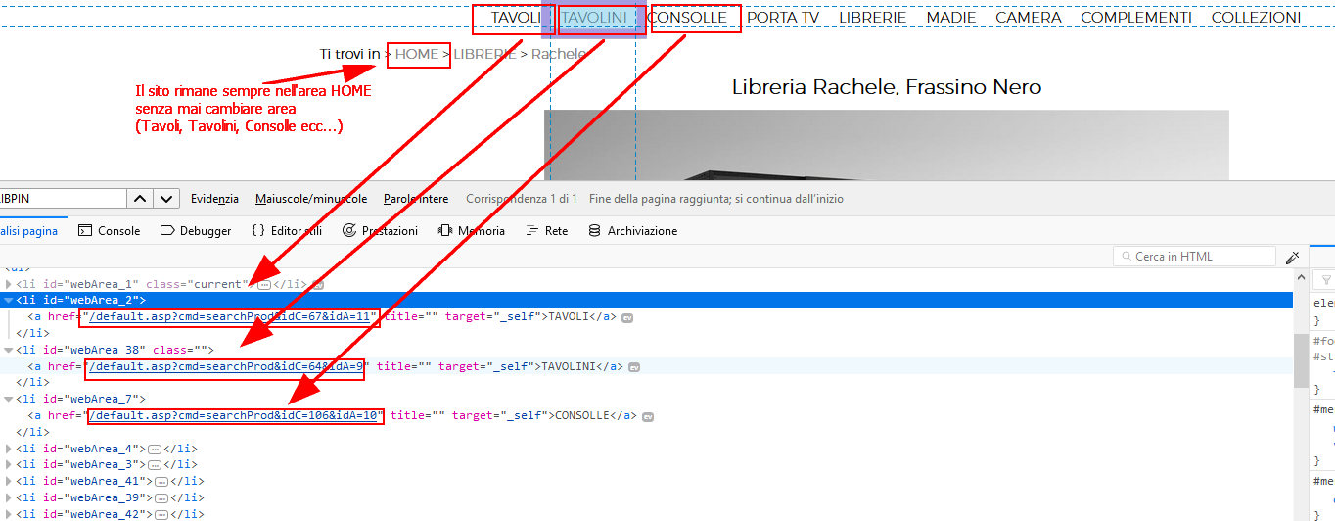This screenshot has width=1335, height=521.
Task: Switch to the Analisi pagina inspector tab
Action: [29, 231]
